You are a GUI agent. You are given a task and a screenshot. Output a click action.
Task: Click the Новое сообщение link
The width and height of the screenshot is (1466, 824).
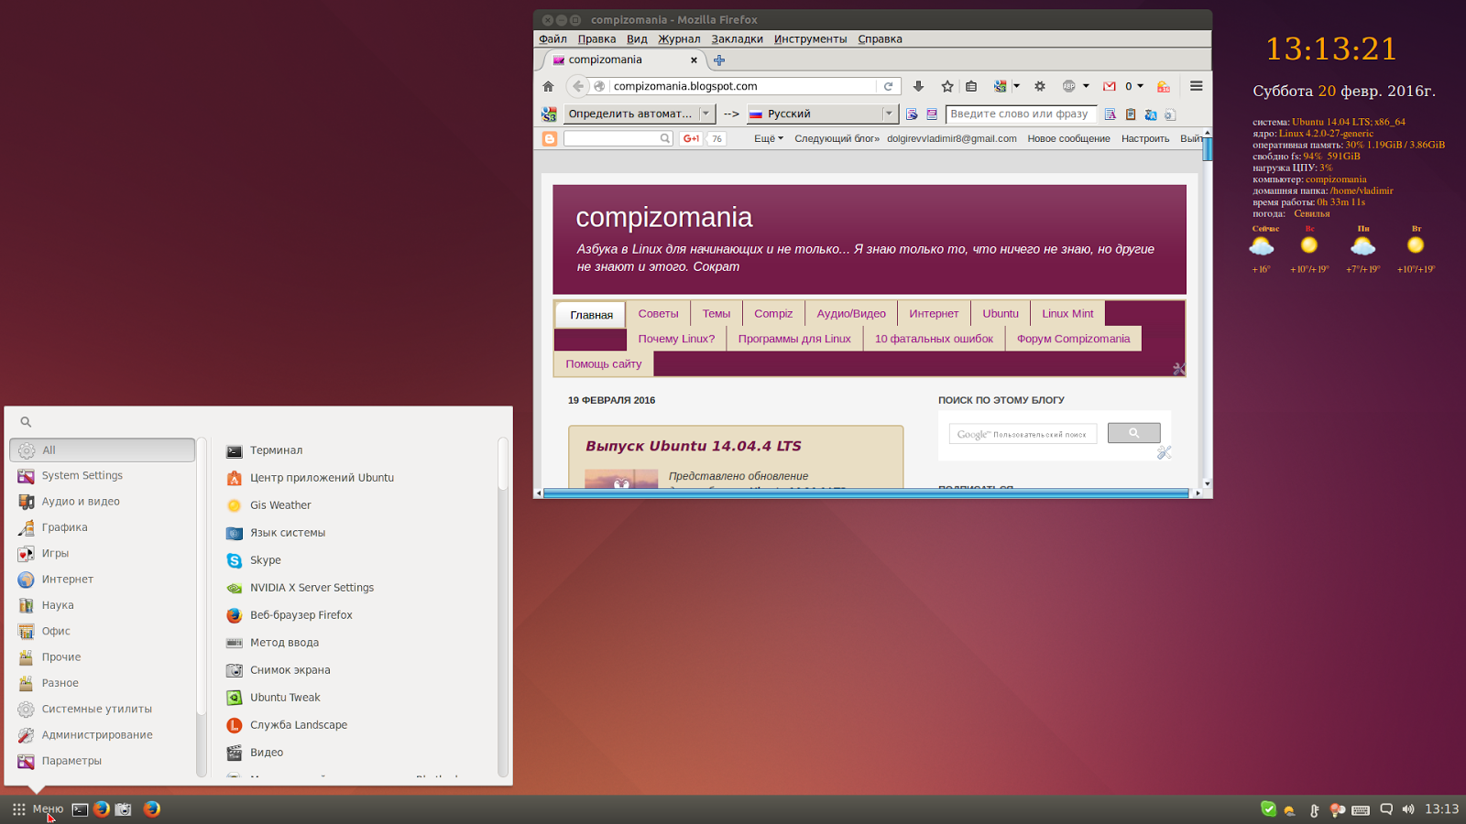[1068, 139]
